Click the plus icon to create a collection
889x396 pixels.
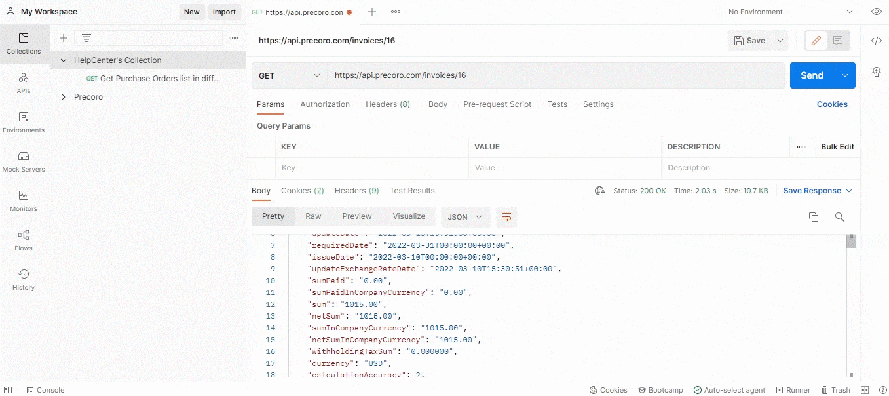64,38
